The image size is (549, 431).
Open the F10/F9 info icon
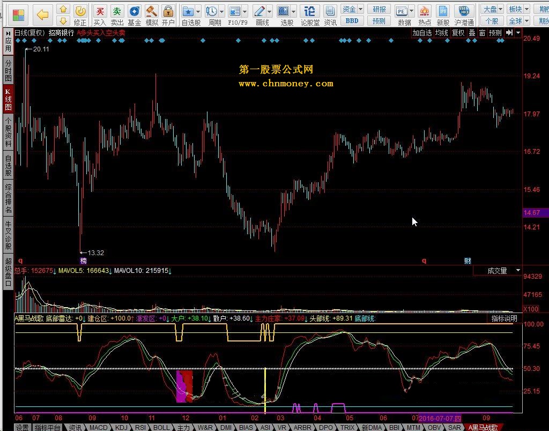235,12
